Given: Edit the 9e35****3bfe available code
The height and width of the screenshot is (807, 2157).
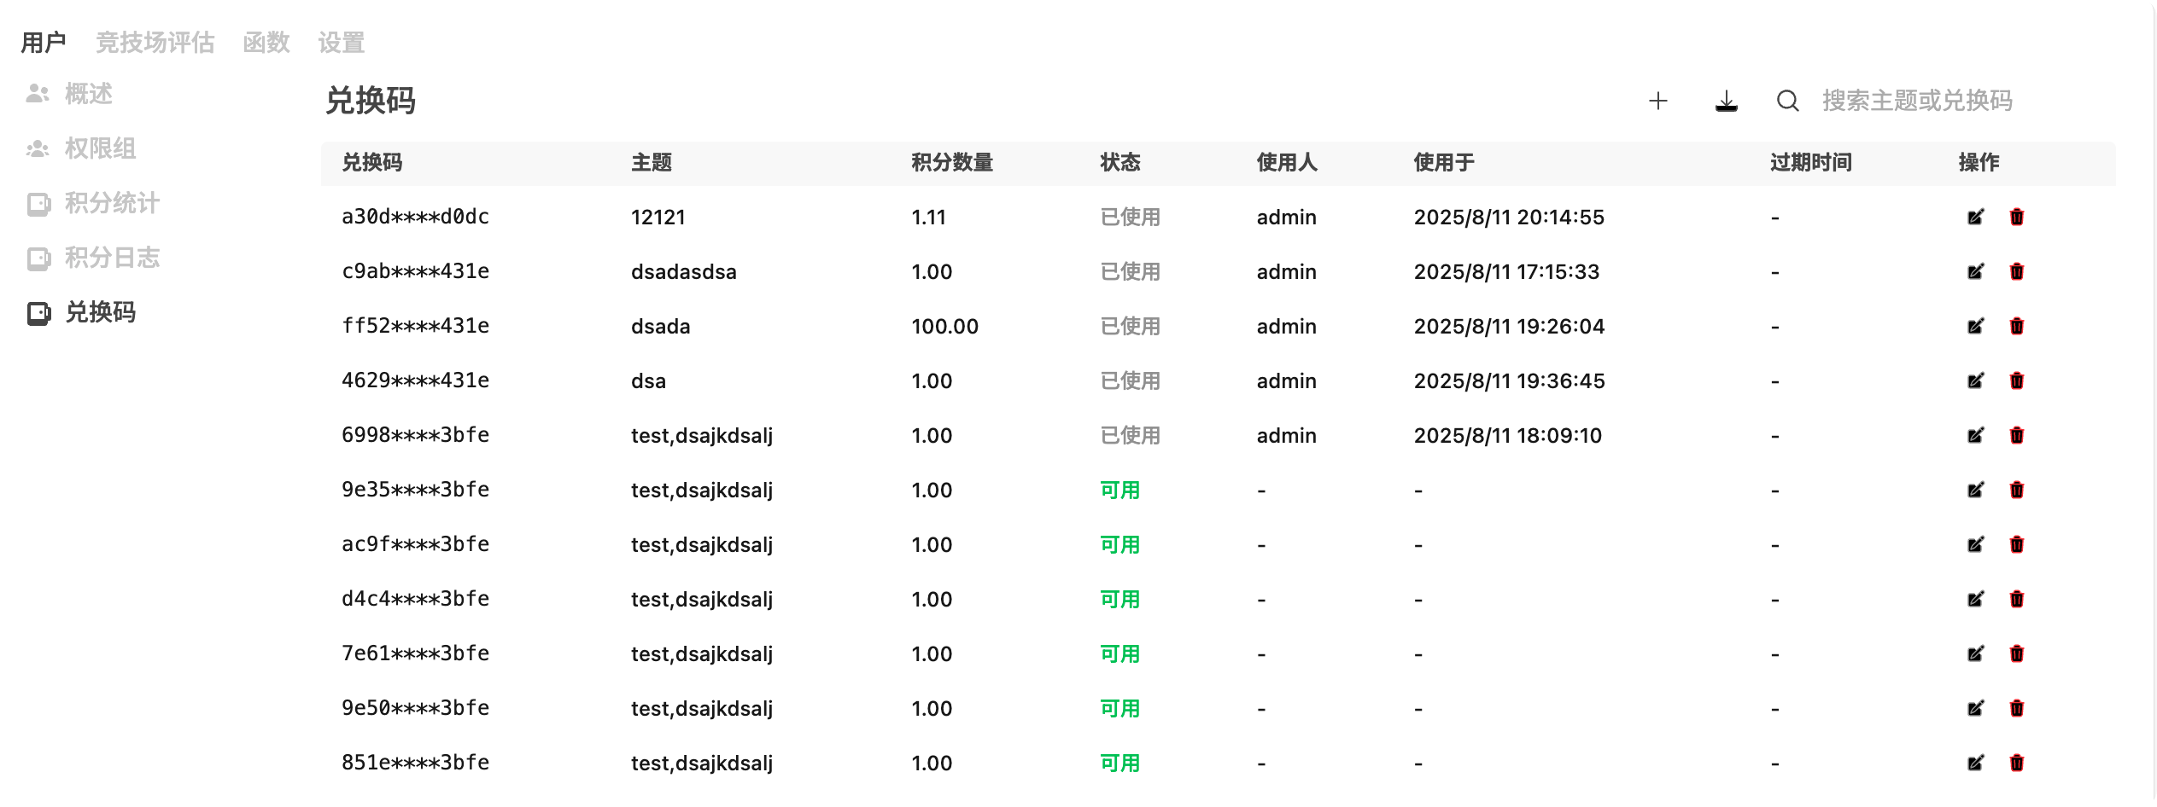Looking at the screenshot, I should click(x=1975, y=491).
